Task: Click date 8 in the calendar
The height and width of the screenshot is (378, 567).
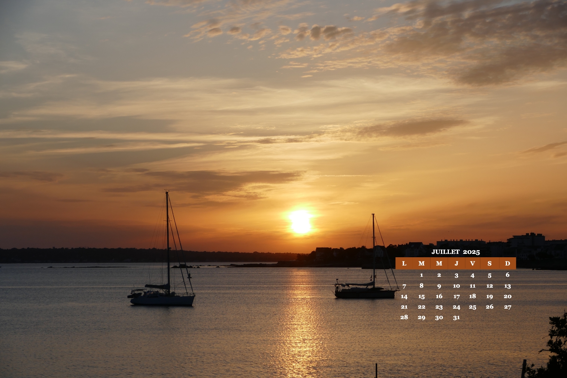Action: tap(421, 285)
